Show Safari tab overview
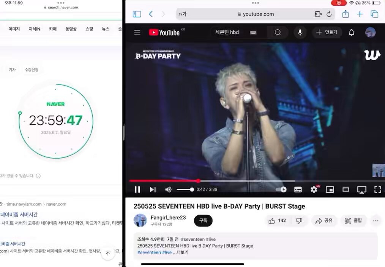Viewport: 385px width, 267px height. click(374, 14)
